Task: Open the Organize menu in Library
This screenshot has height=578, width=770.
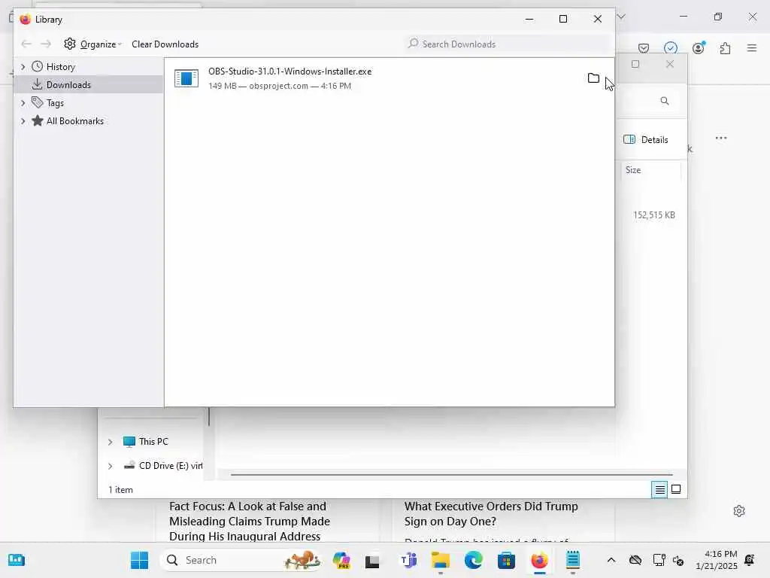Action: [93, 44]
